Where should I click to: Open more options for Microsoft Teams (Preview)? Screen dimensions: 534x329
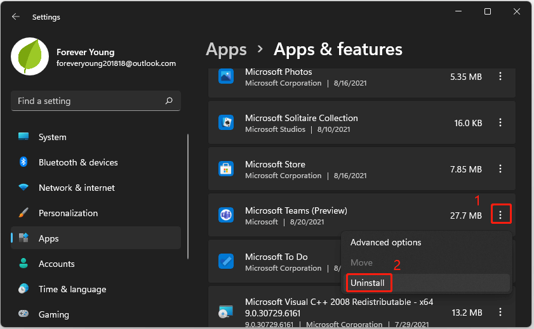coord(500,214)
